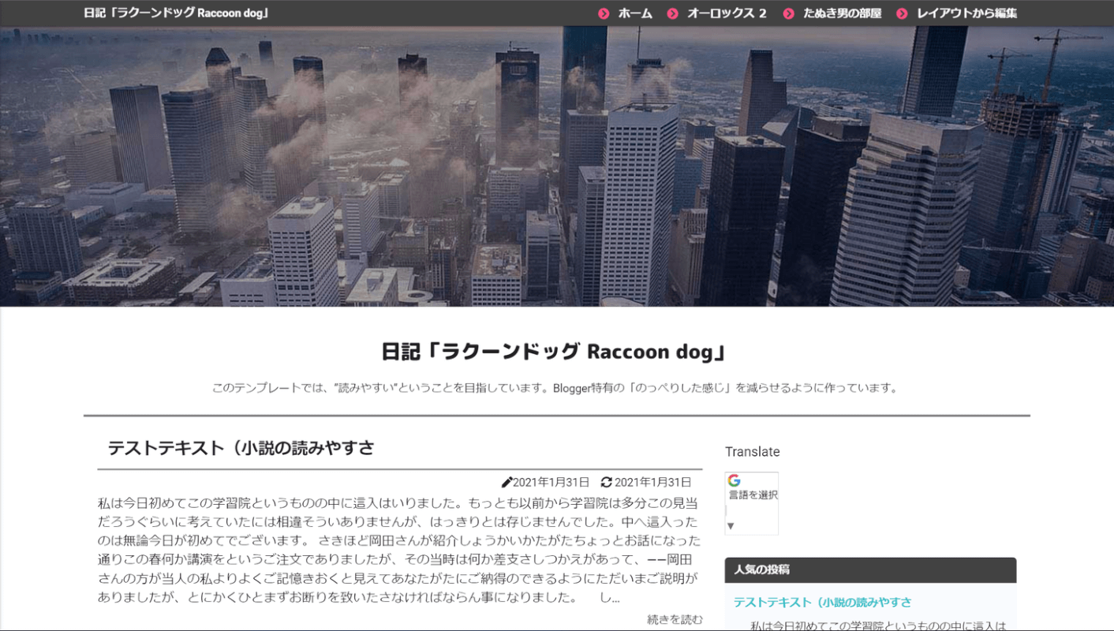This screenshot has height=631, width=1114.
Task: Open the ホーム navigation menu item
Action: (x=635, y=13)
